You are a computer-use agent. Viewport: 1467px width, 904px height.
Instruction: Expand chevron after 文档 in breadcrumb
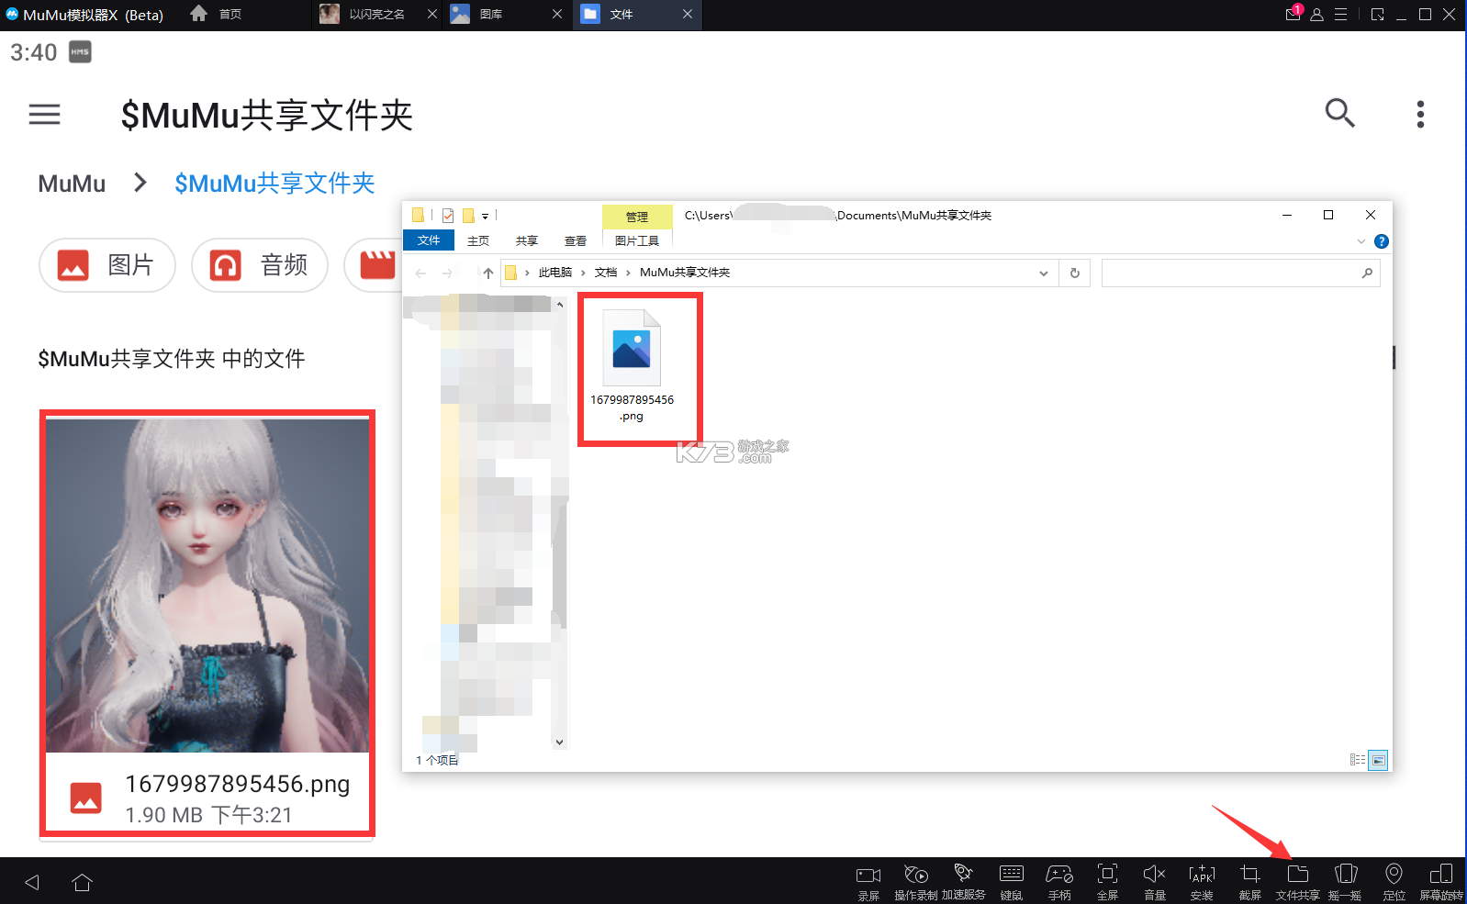click(x=628, y=273)
